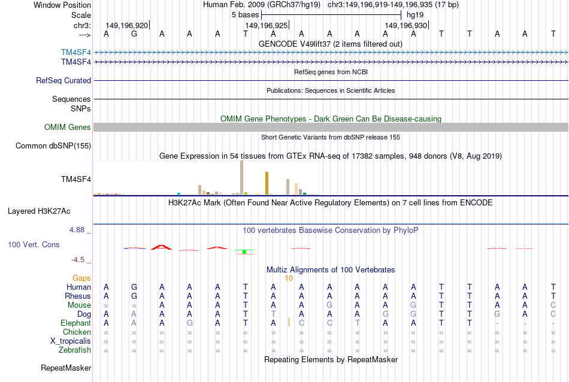569x382 pixels.
Task: Click the Gaps row label
Action: click(x=81, y=278)
